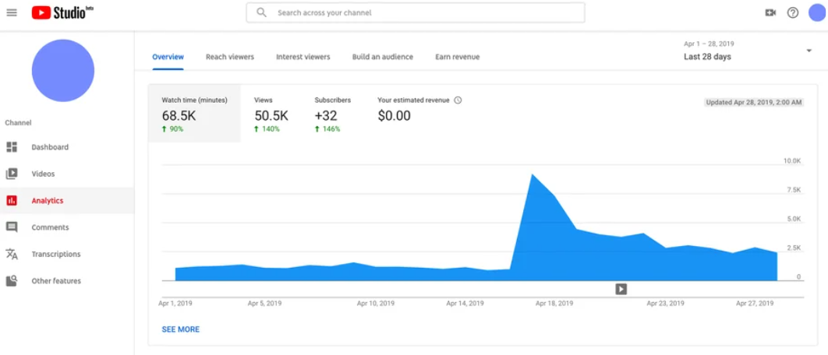Open the Build an audience tab
This screenshot has width=828, height=355.
382,57
